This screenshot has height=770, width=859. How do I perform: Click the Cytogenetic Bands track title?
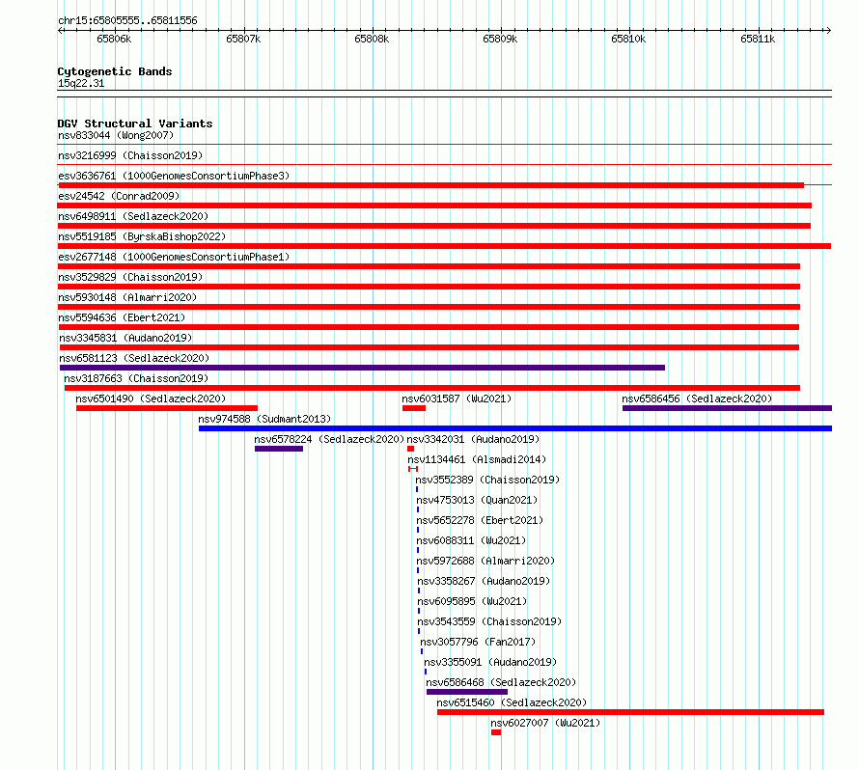(115, 71)
